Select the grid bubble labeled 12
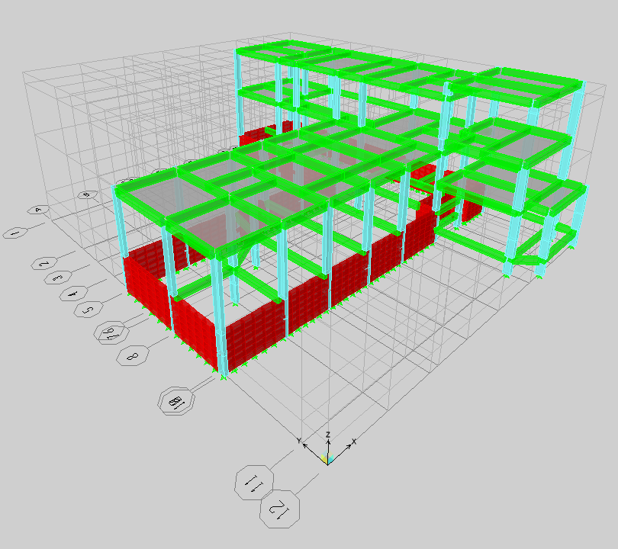 click(x=279, y=508)
